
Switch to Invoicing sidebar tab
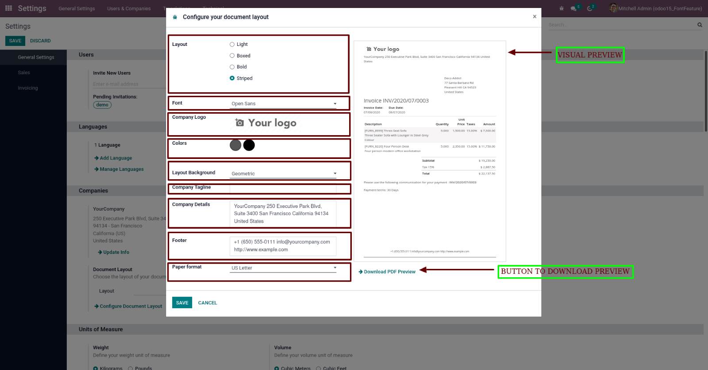click(33, 88)
